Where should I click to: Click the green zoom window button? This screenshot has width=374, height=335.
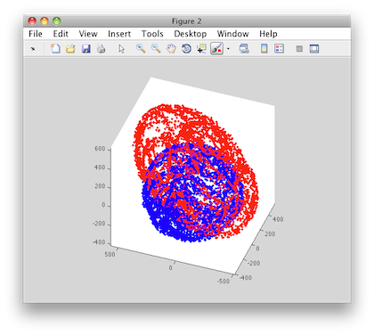click(x=56, y=21)
